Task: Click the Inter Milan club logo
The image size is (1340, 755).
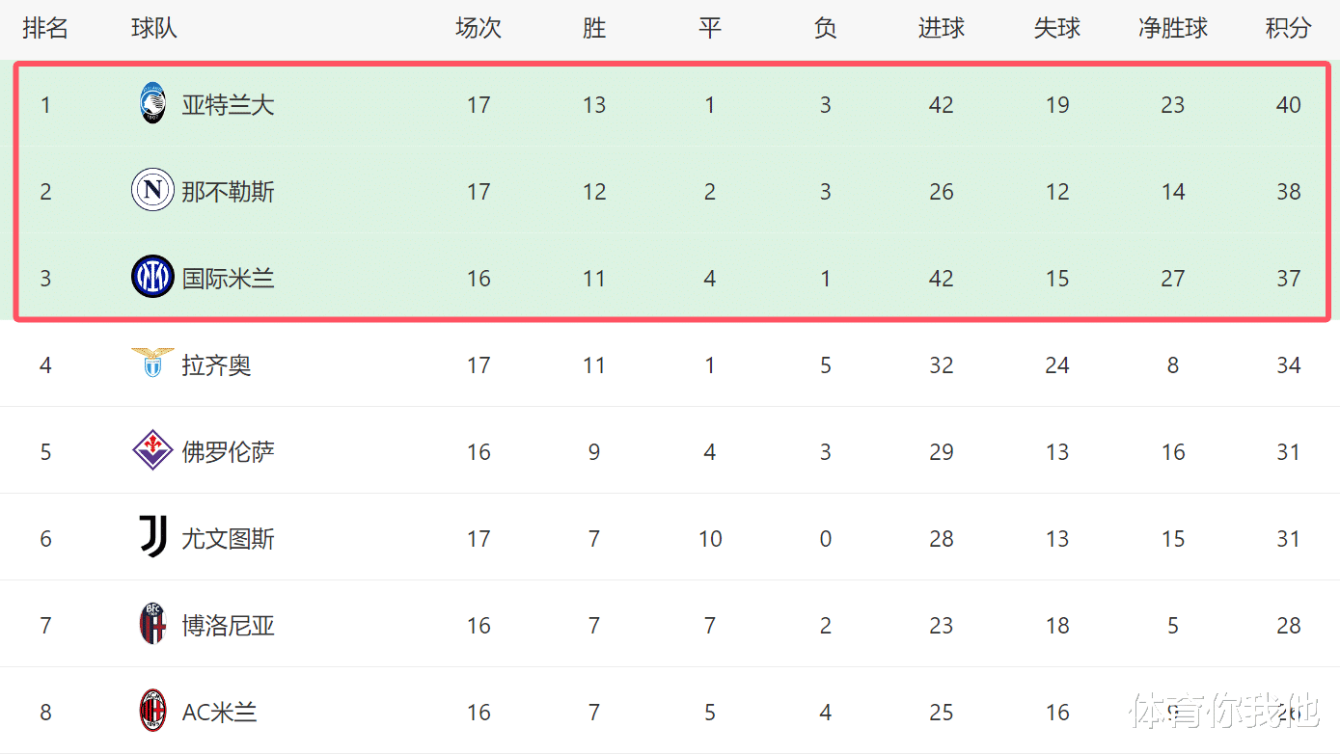Action: (x=152, y=278)
